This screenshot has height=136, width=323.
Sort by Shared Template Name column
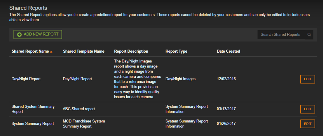coord(84,51)
